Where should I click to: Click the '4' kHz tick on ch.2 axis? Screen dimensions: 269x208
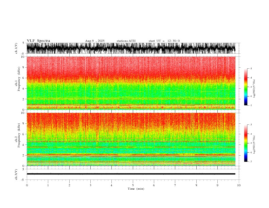(x=24, y=145)
